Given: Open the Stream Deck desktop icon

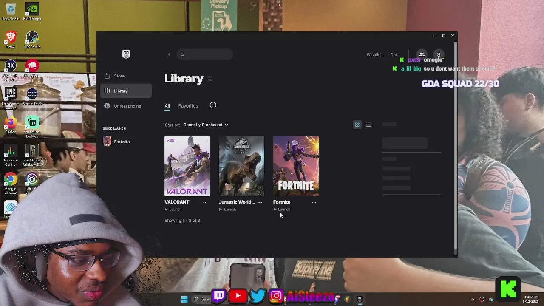Looking at the screenshot, I should [x=32, y=97].
